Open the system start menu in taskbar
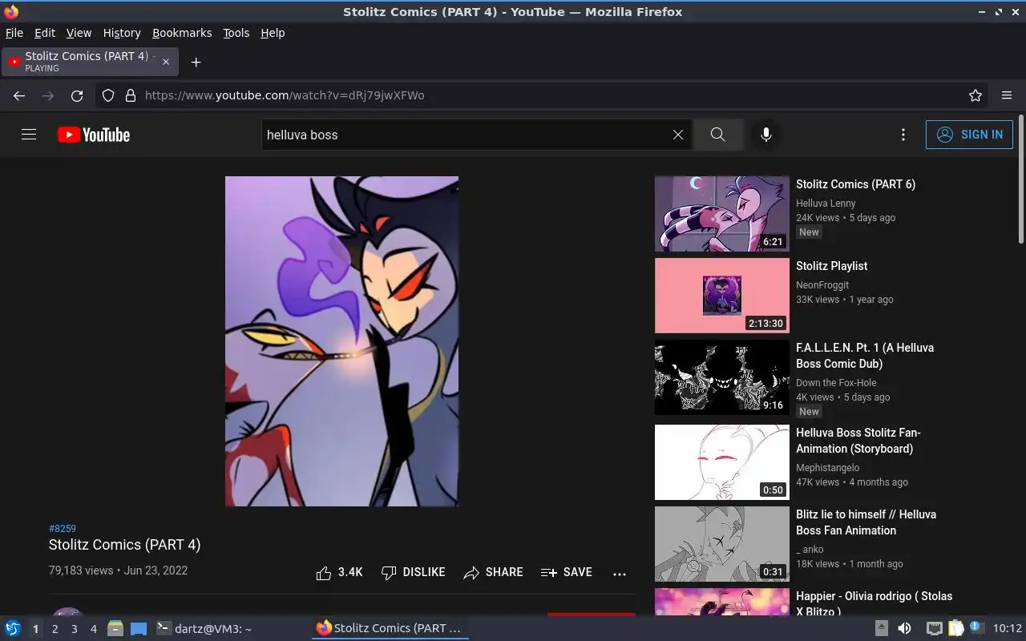Screen dimensions: 1026x641 tap(12, 628)
